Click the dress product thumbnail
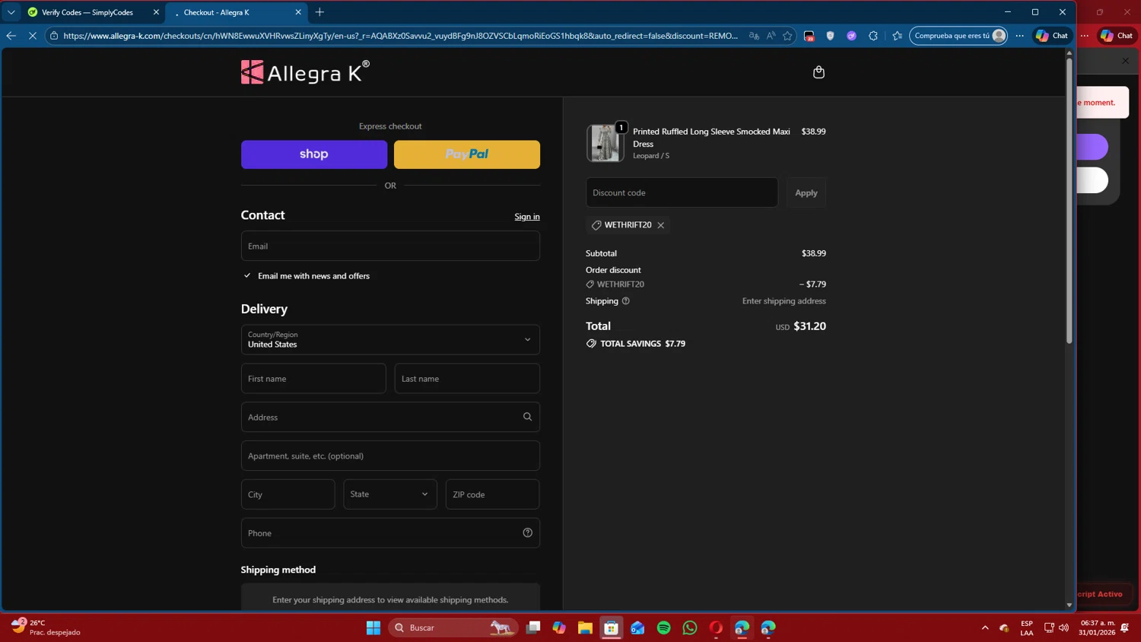This screenshot has width=1141, height=642. (605, 143)
